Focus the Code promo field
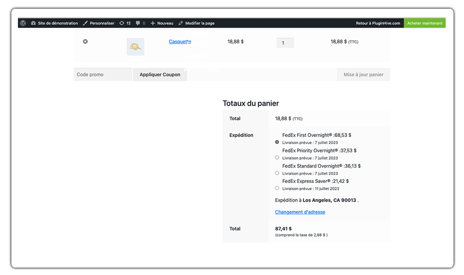The height and width of the screenshot is (275, 464). coord(103,75)
